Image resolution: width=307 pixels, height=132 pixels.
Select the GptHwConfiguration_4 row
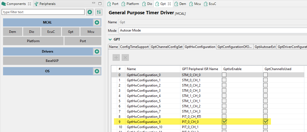[143, 96]
